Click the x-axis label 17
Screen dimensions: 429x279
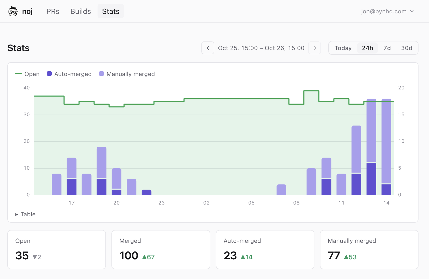[72, 203]
